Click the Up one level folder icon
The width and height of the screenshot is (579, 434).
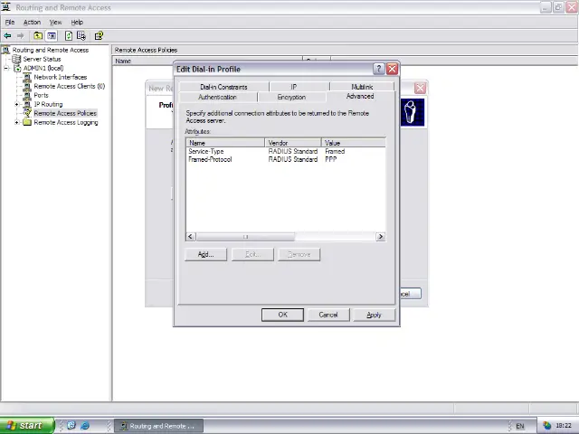[38, 36]
